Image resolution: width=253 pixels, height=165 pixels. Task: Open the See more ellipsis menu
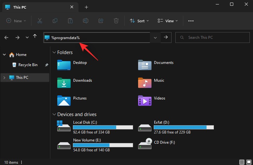point(191,21)
